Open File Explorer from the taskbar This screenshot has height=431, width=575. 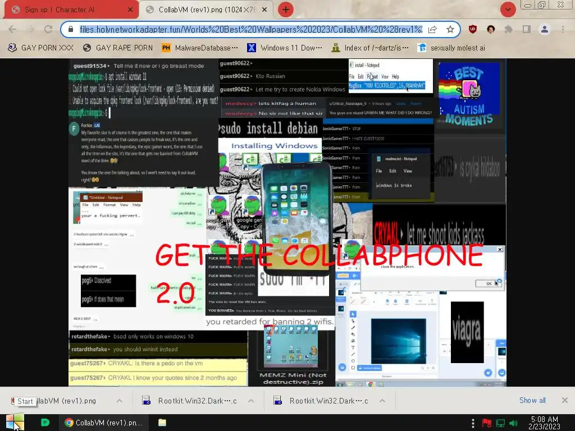coord(162,423)
